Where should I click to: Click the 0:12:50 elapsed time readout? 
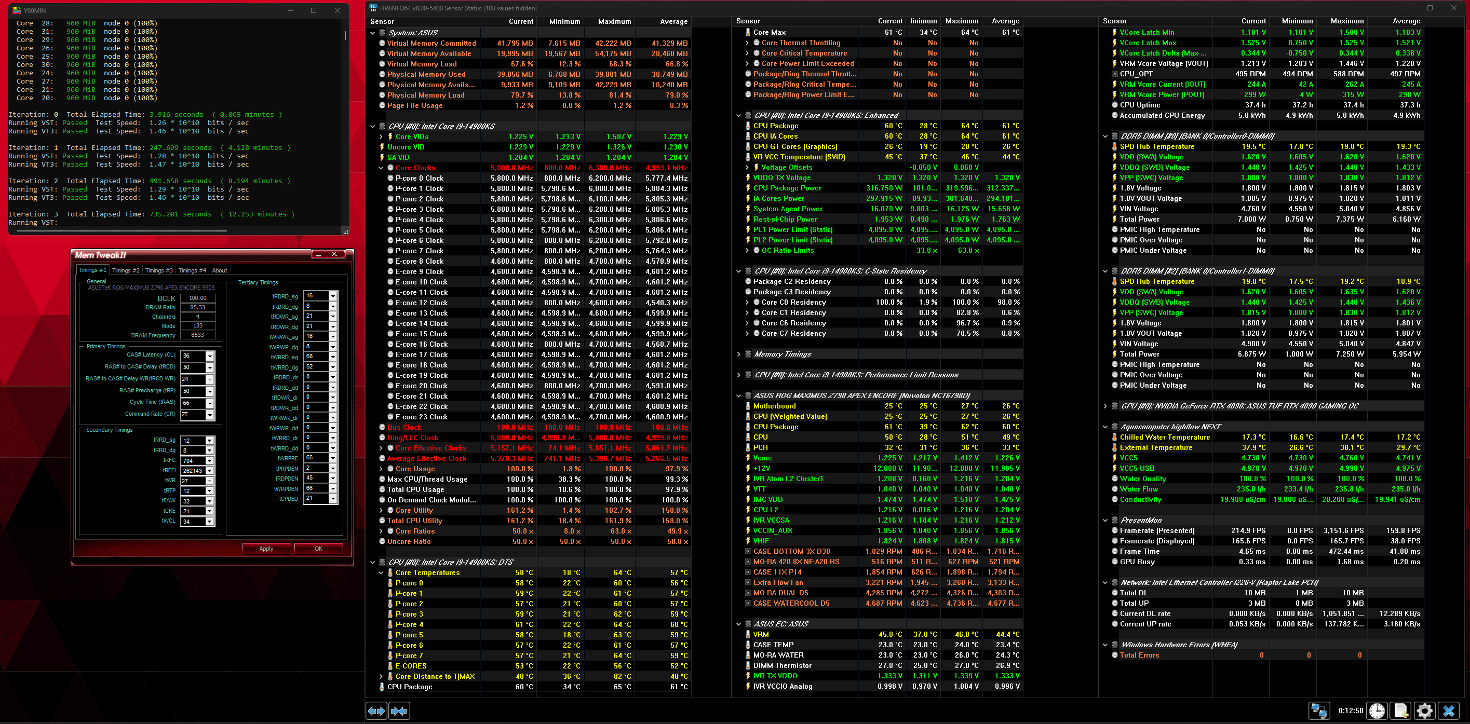(x=1351, y=711)
